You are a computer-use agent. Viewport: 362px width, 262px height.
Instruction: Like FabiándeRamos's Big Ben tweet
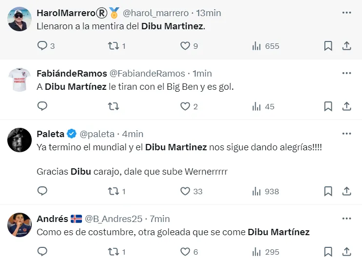(185, 106)
